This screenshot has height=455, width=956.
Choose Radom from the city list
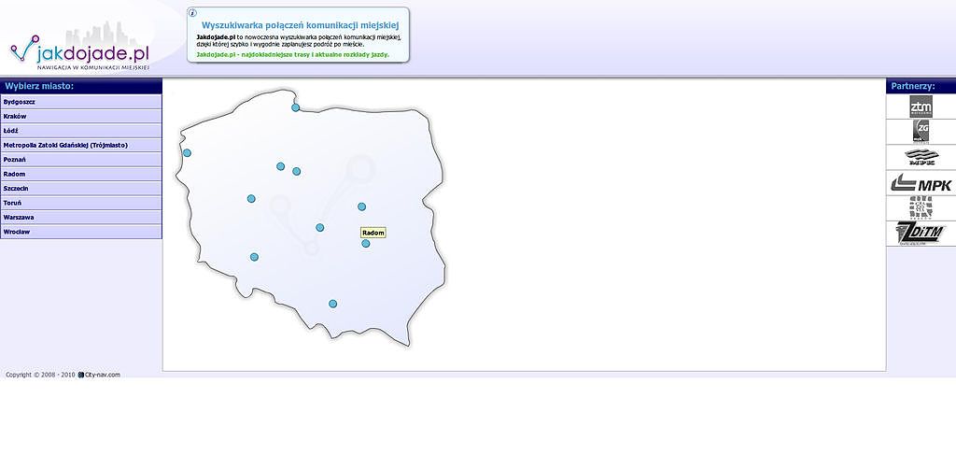[x=81, y=175]
